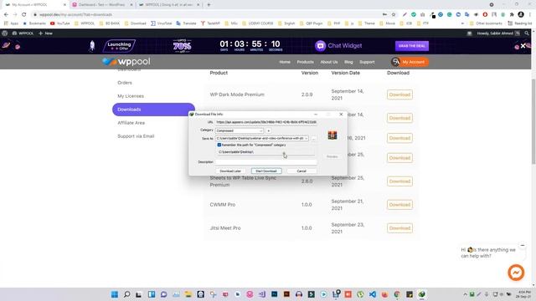Click the admin bar search icon
Screen dimensions: 536x301
(x=527, y=33)
